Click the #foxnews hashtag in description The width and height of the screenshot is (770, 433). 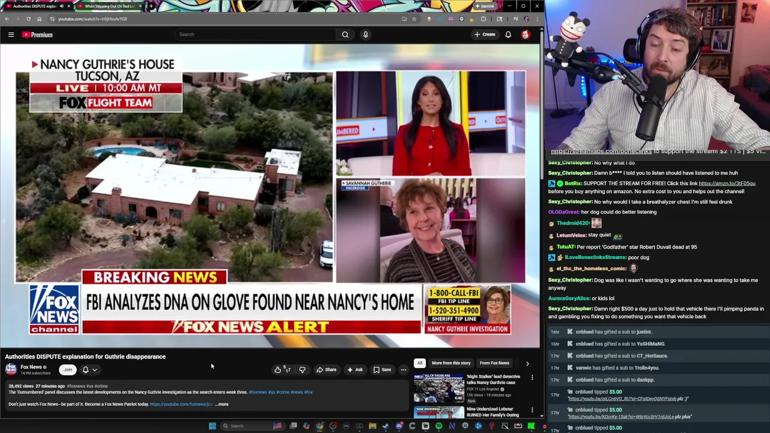(257, 392)
